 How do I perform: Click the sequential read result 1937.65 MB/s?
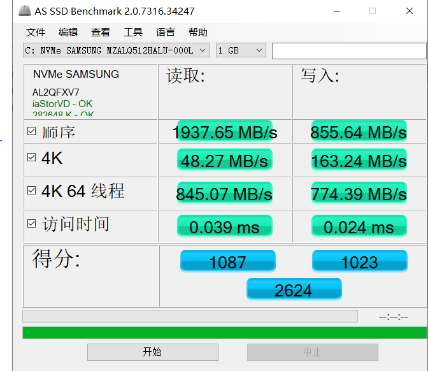(225, 132)
